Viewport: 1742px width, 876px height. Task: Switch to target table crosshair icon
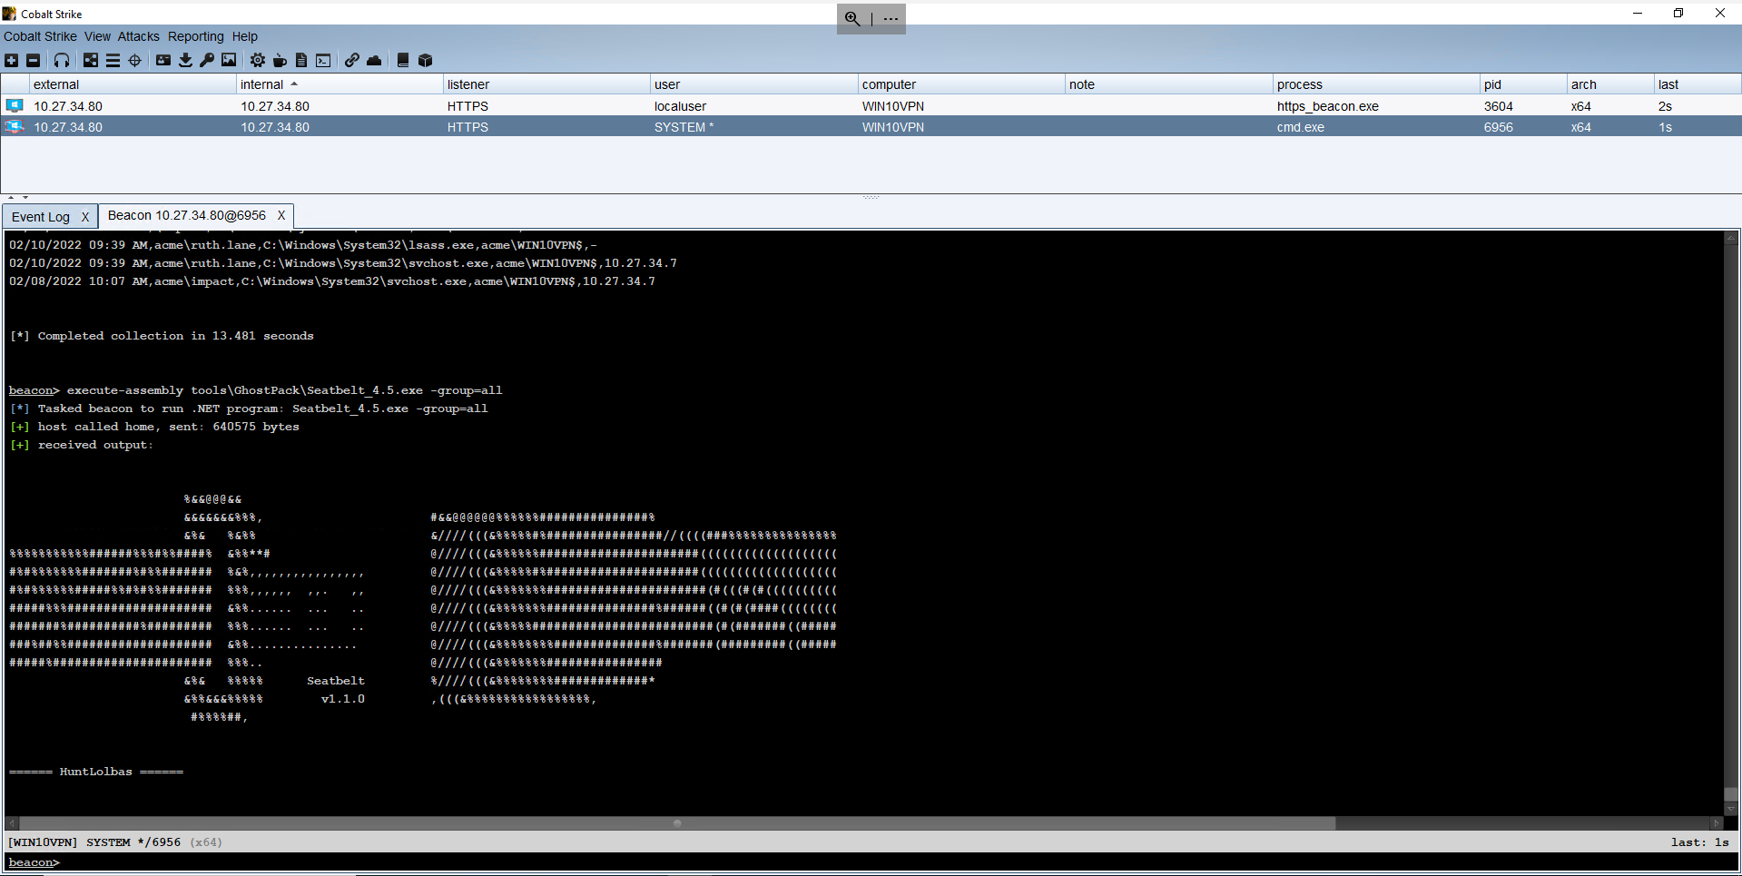tap(135, 60)
